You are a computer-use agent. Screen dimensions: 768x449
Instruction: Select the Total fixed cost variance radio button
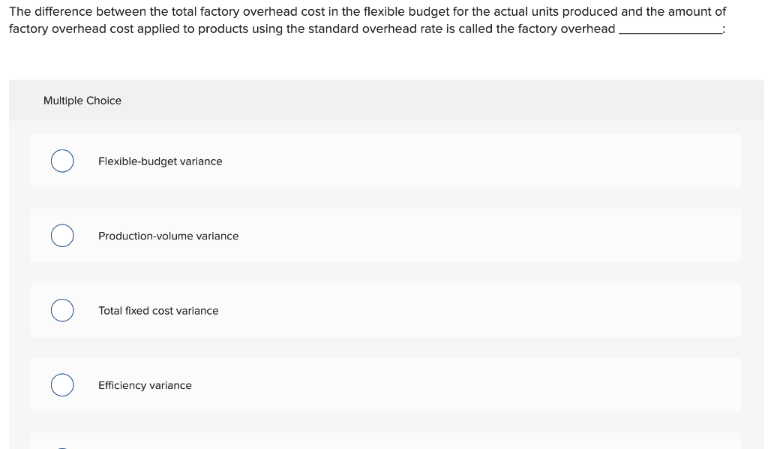(x=62, y=310)
